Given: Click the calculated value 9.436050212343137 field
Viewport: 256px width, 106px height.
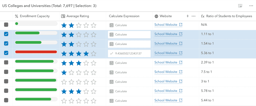Looking at the screenshot, I should pyautogui.click(x=129, y=53).
